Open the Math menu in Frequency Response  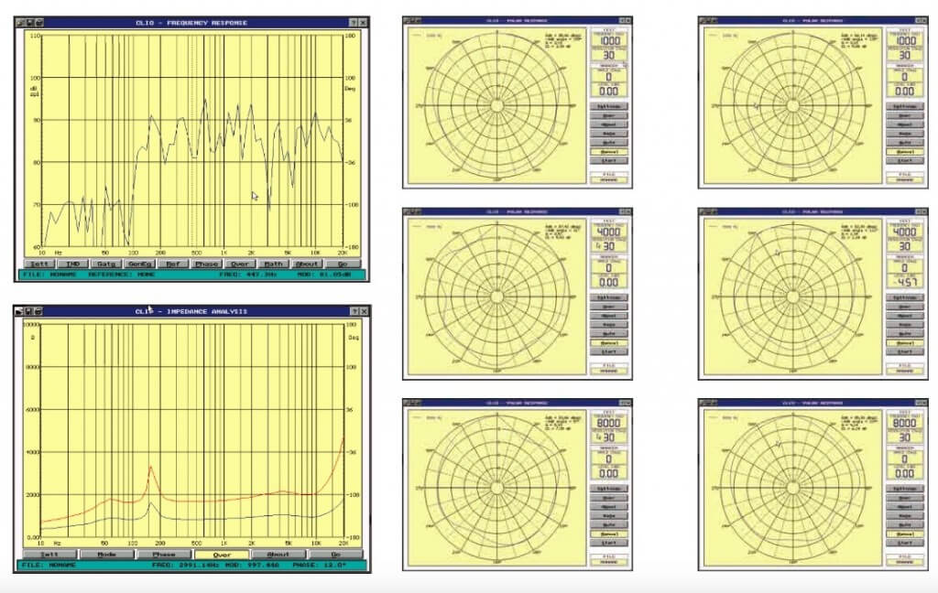click(274, 264)
